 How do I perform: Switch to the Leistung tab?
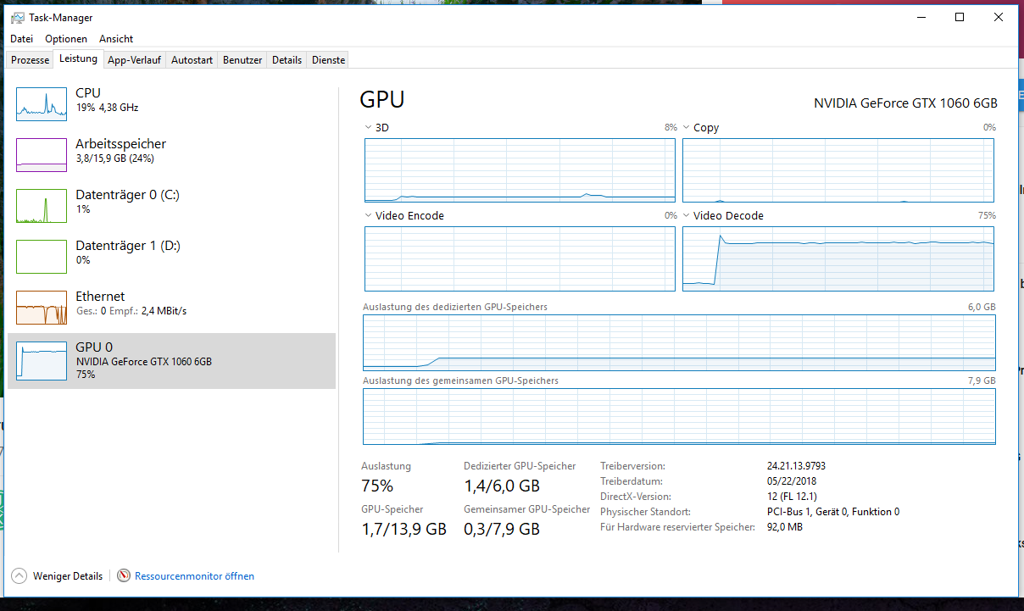tap(78, 58)
